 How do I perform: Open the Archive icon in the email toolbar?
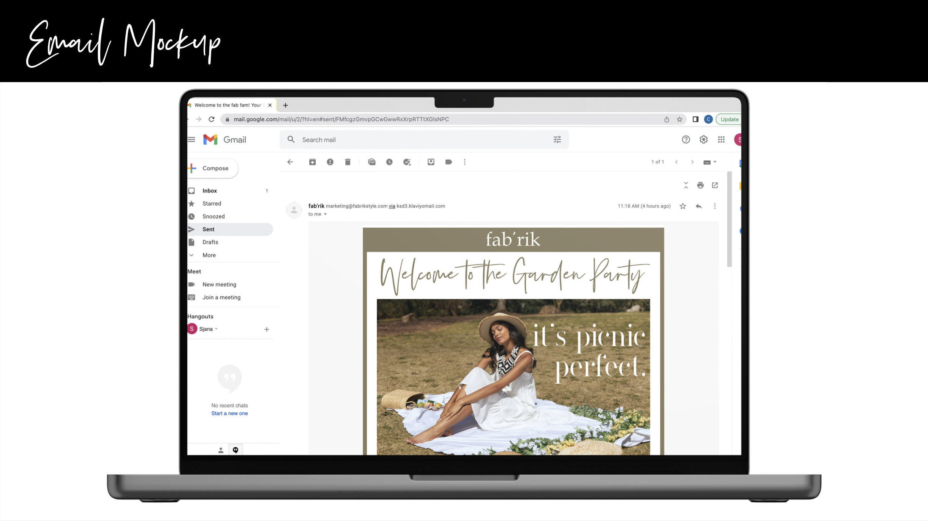(313, 162)
